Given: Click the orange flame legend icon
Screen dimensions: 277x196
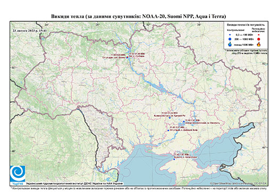Looking at the screenshot, I should point(259,44).
